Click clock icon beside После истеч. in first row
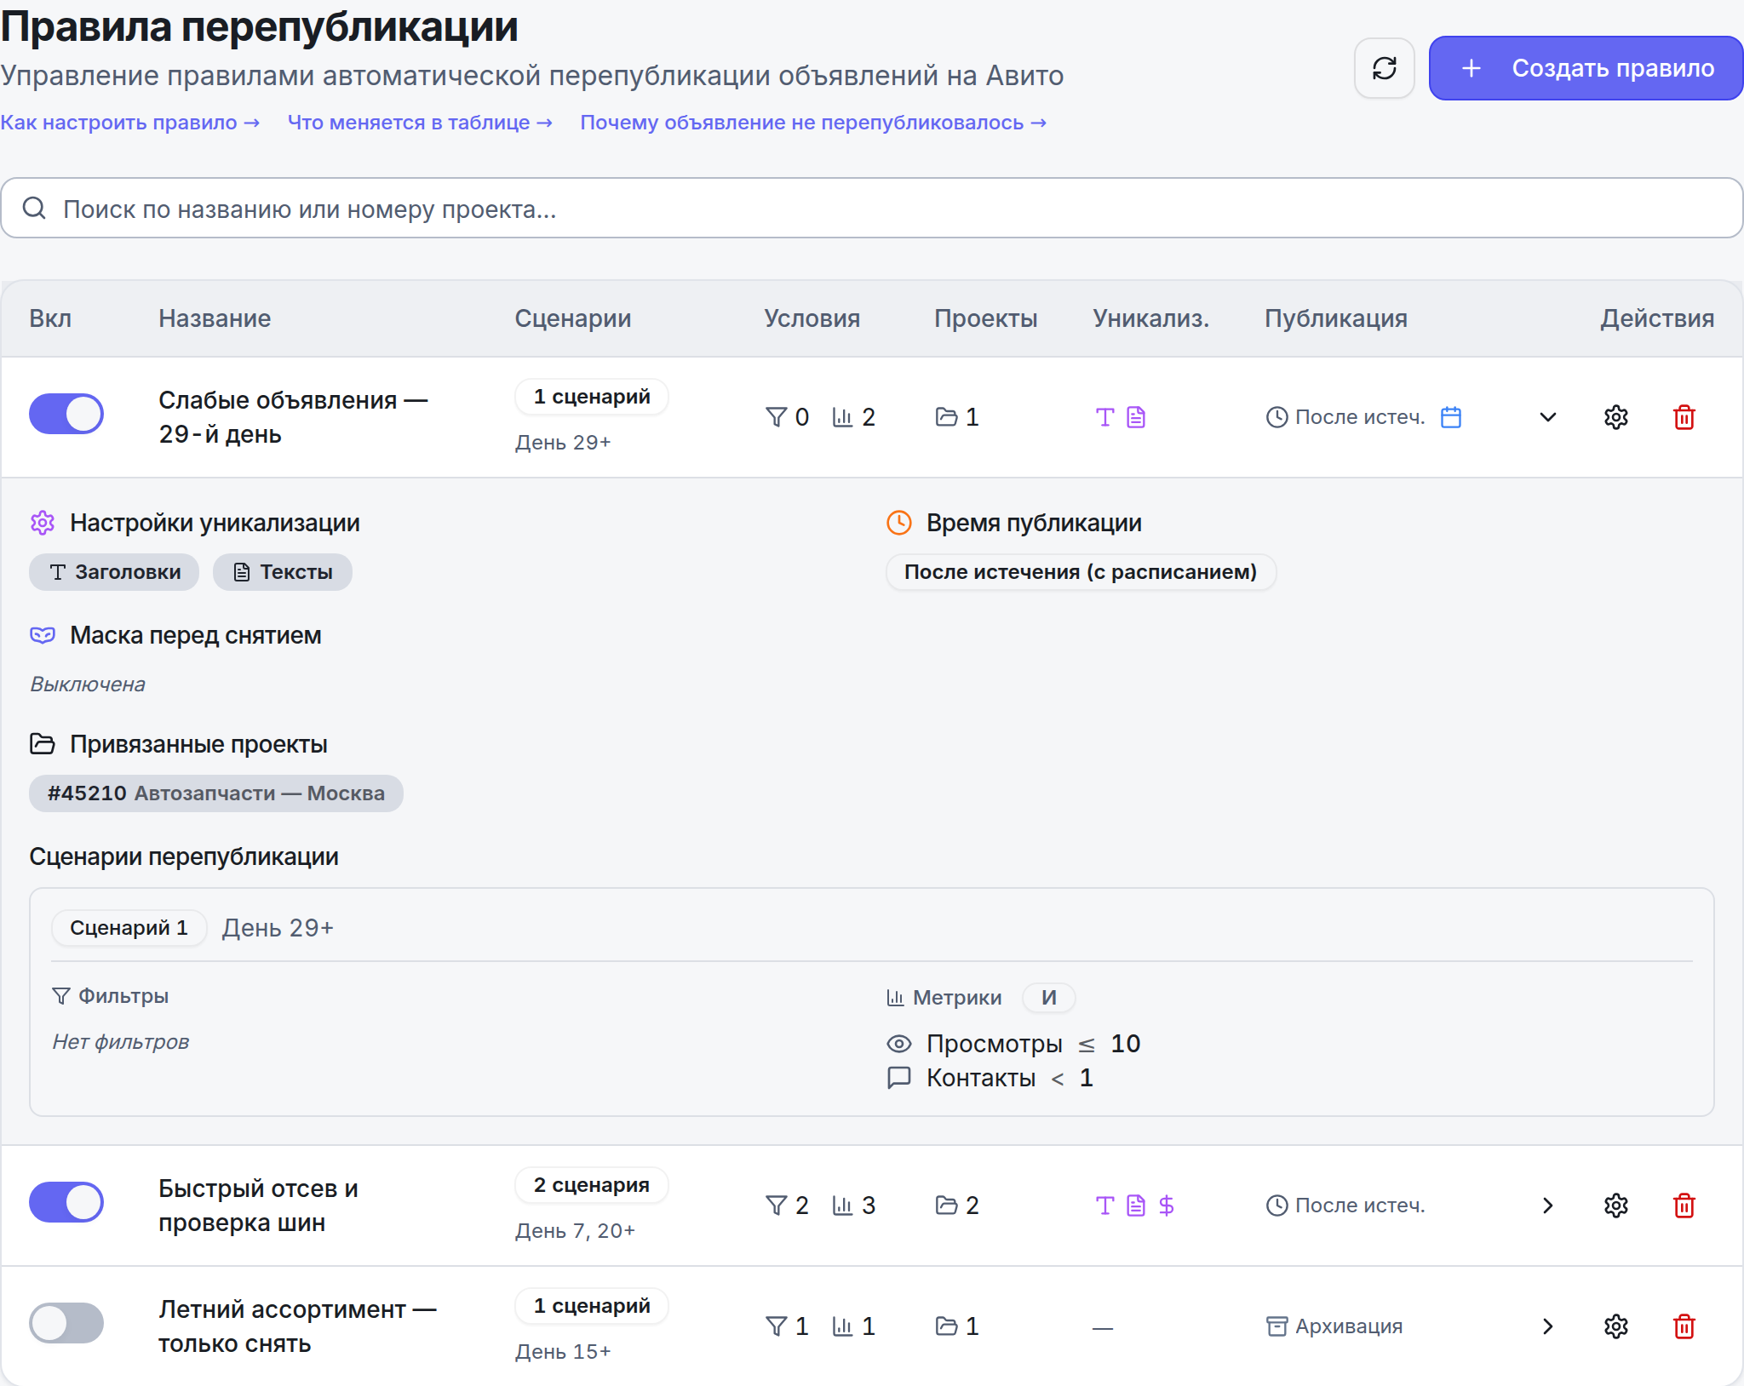 coord(1276,417)
